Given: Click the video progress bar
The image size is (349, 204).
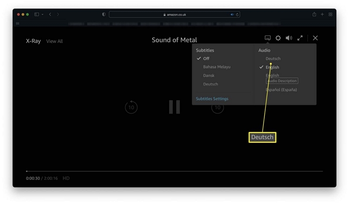Looking at the screenshot, I should point(174,171).
